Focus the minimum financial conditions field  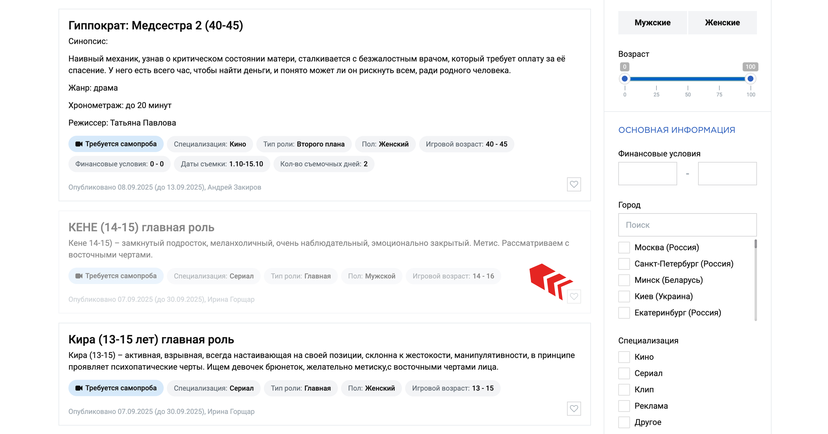click(647, 174)
